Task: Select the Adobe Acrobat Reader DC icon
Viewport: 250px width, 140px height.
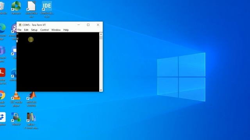Action: pos(3,76)
